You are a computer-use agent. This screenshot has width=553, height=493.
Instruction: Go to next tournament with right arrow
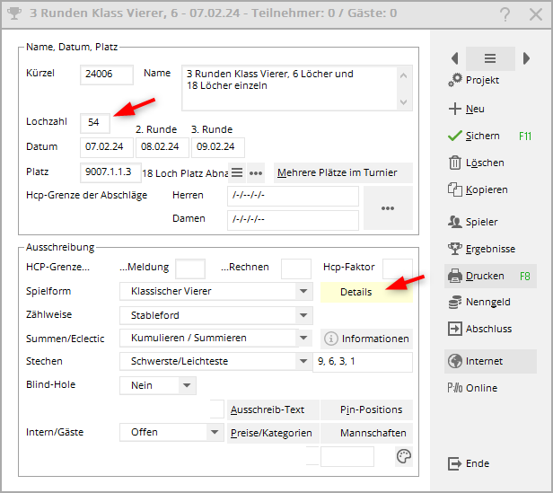point(526,58)
